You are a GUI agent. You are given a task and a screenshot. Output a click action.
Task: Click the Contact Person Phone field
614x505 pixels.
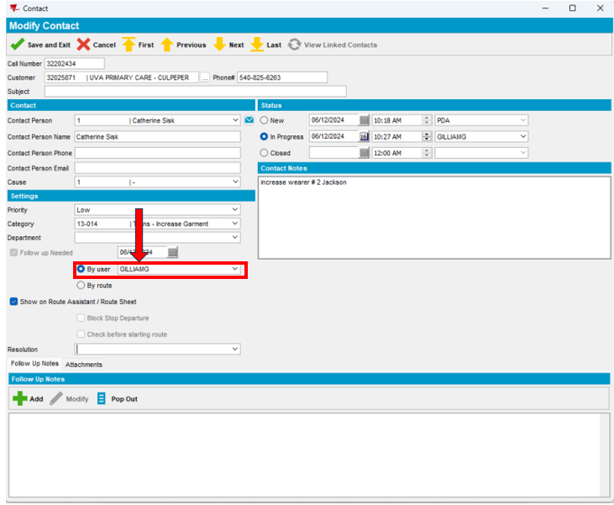pos(157,153)
